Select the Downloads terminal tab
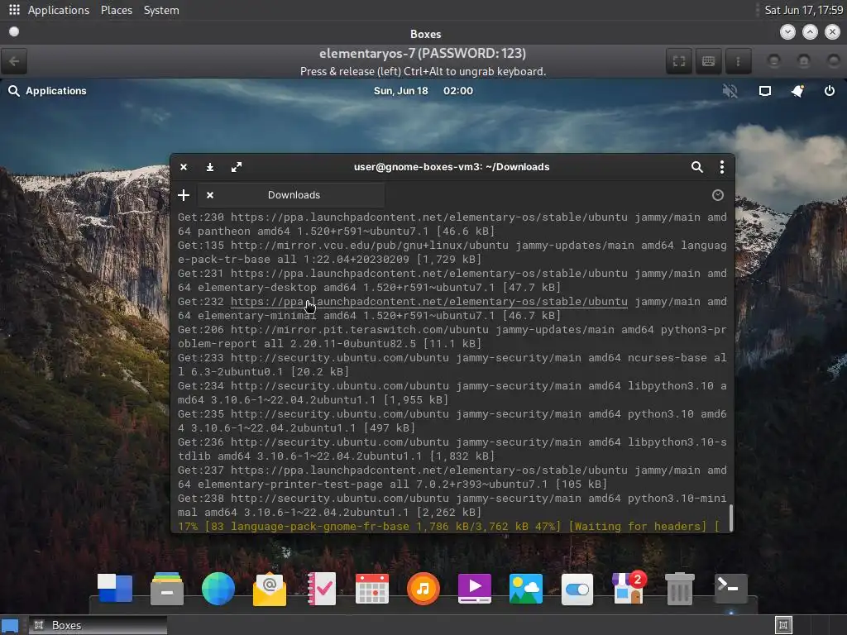Viewport: 847px width, 635px height. tap(292, 195)
